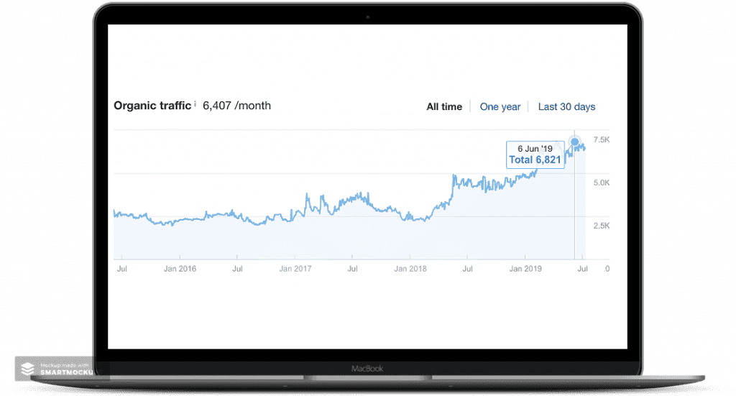736x396 pixels.
Task: Click the MacBook webcam dot
Action: tap(367, 17)
